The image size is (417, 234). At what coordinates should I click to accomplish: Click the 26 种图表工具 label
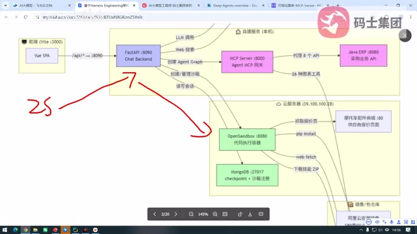point(306,74)
